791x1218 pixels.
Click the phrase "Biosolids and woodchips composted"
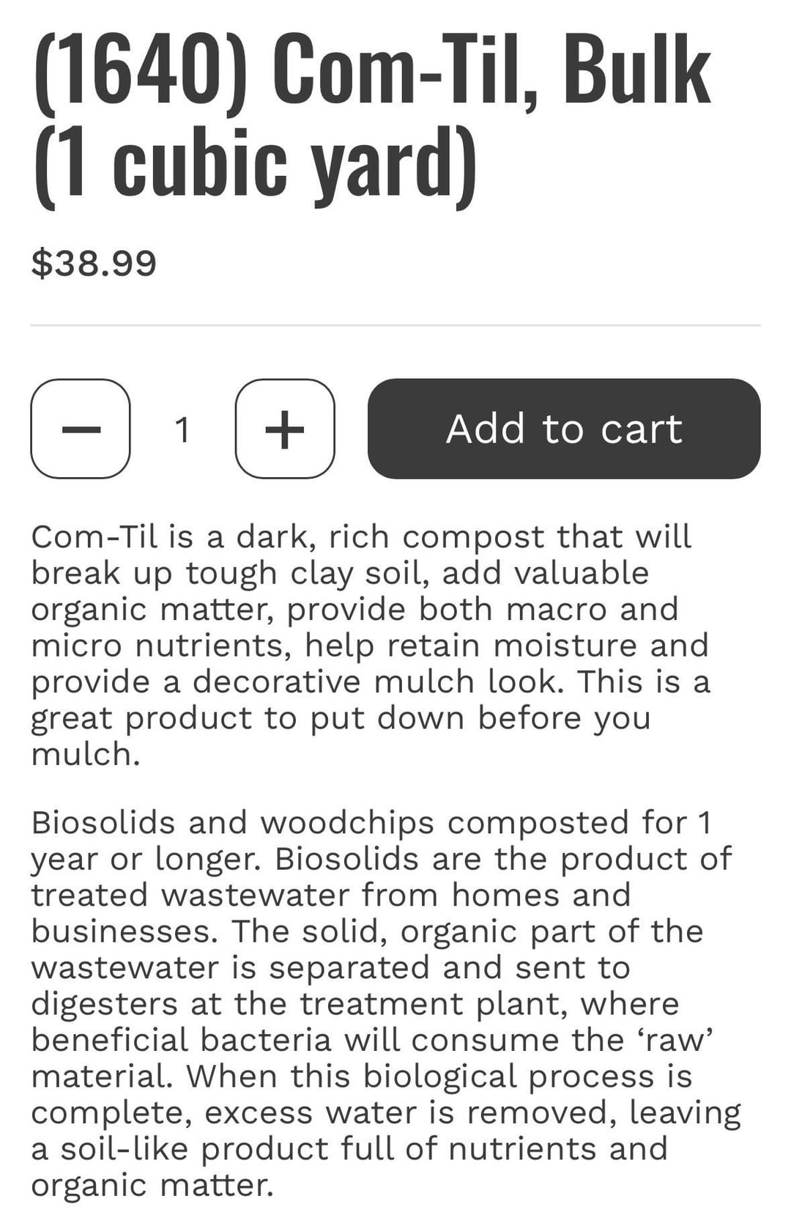(330, 822)
